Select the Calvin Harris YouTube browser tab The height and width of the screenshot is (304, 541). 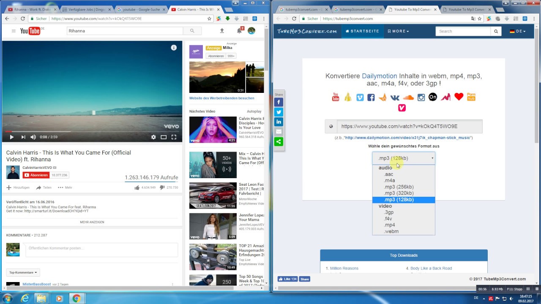195,9
